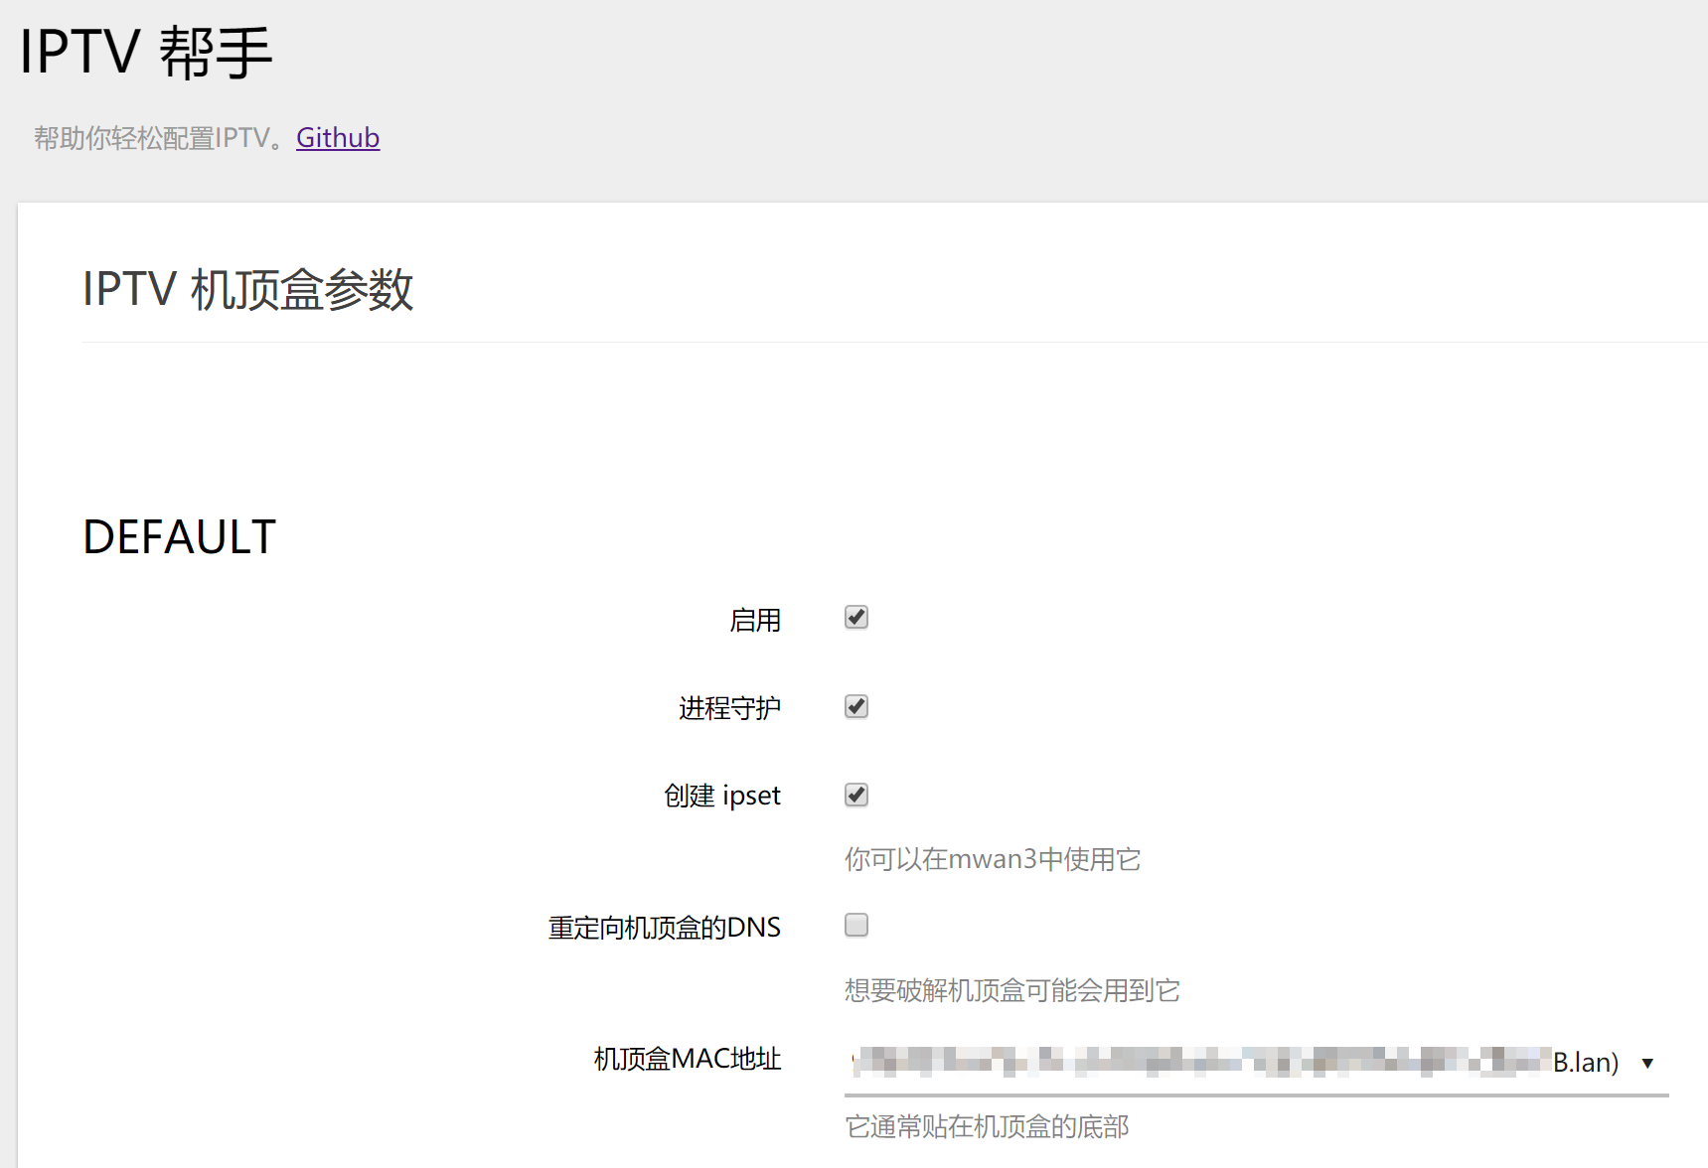Open the Github link
Screen dimensions: 1708x1168
coord(338,138)
